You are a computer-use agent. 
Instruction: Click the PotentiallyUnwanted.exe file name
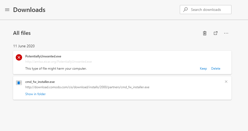[x=43, y=56]
